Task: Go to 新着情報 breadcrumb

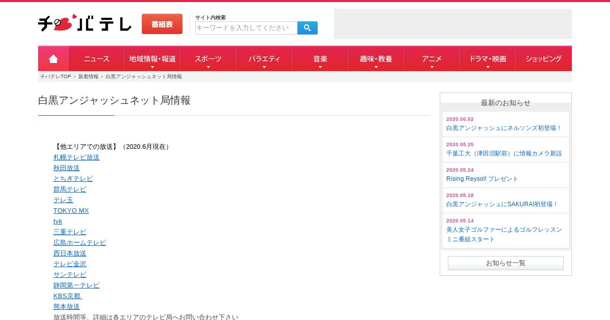Action: tap(88, 77)
